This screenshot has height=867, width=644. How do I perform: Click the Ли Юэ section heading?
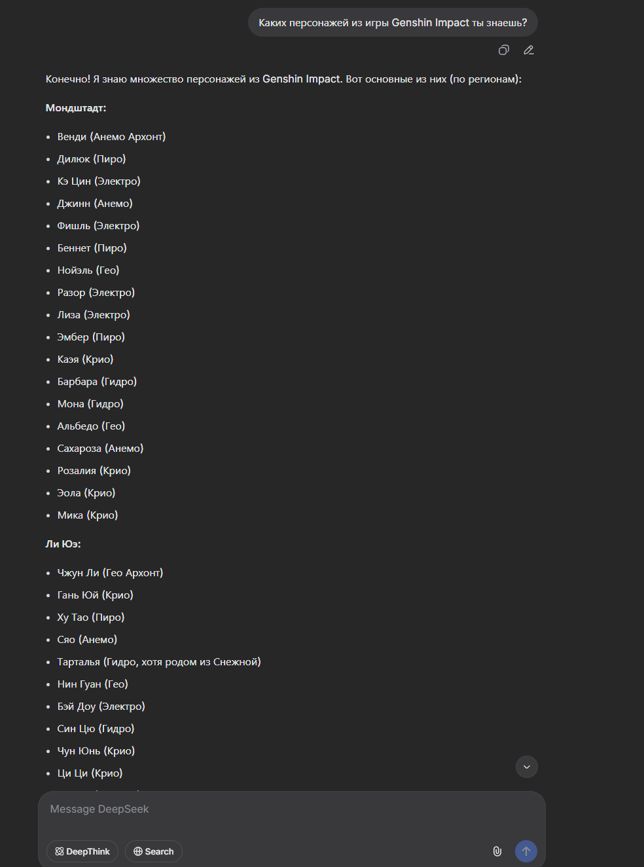click(63, 544)
